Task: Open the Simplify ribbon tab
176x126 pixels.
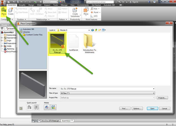Action: [x=22, y=5]
